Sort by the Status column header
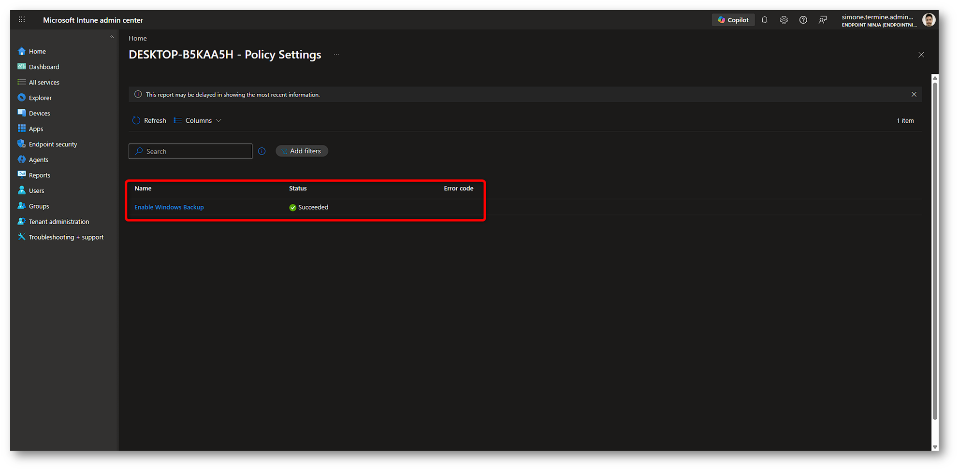 (x=298, y=188)
